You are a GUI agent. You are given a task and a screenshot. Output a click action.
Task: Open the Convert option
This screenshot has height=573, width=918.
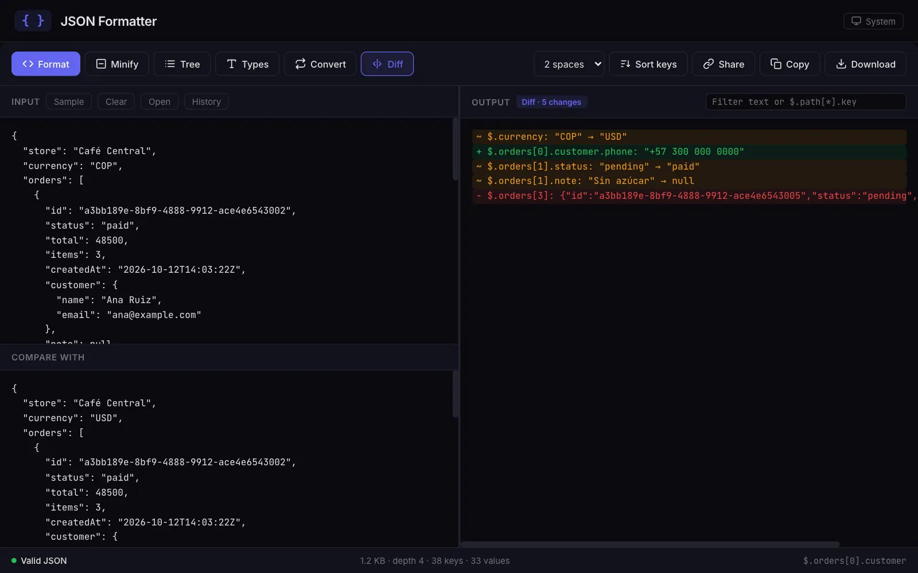[x=320, y=64]
